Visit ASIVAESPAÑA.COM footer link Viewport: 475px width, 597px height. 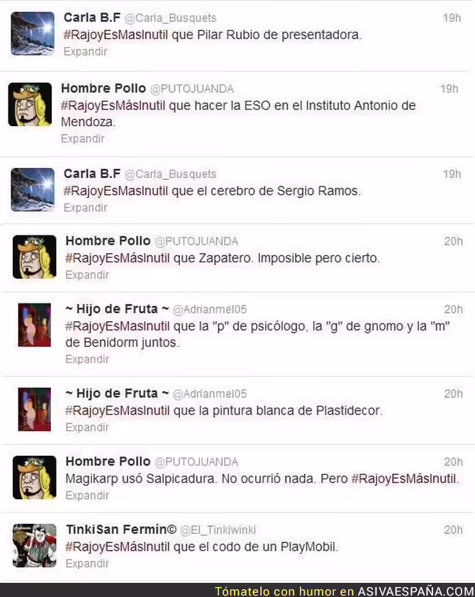(x=415, y=591)
